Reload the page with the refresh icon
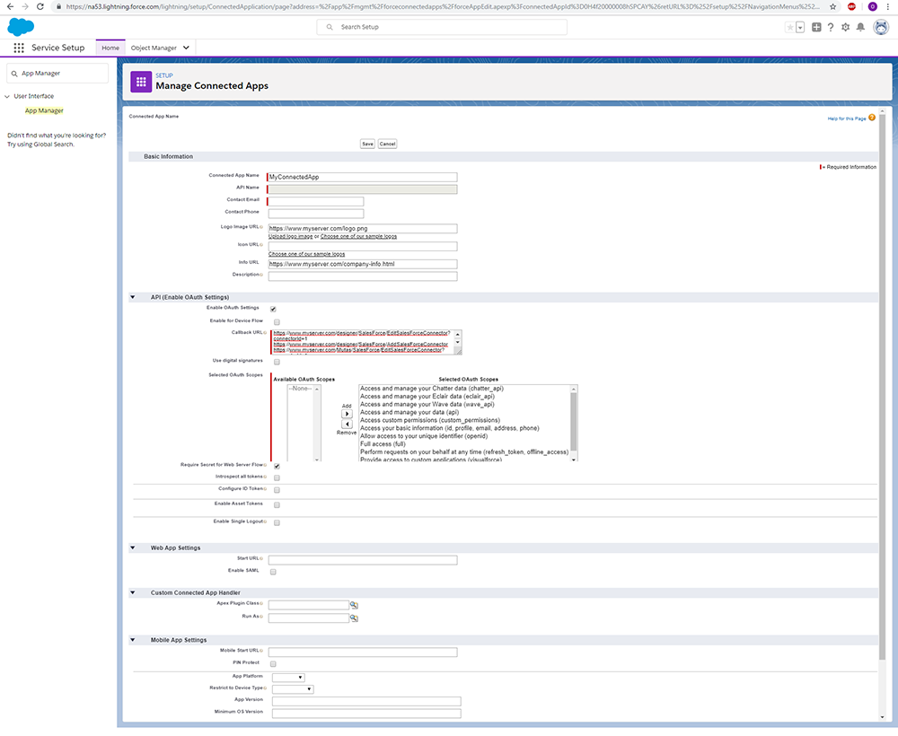Image resolution: width=898 pixels, height=736 pixels. pyautogui.click(x=40, y=7)
